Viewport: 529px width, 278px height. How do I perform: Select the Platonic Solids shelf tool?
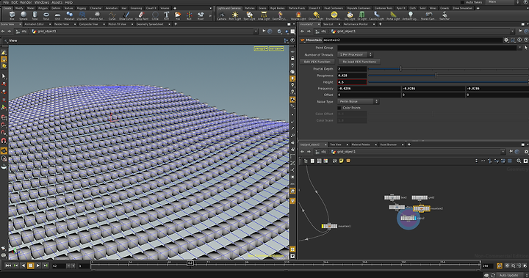[x=96, y=15]
